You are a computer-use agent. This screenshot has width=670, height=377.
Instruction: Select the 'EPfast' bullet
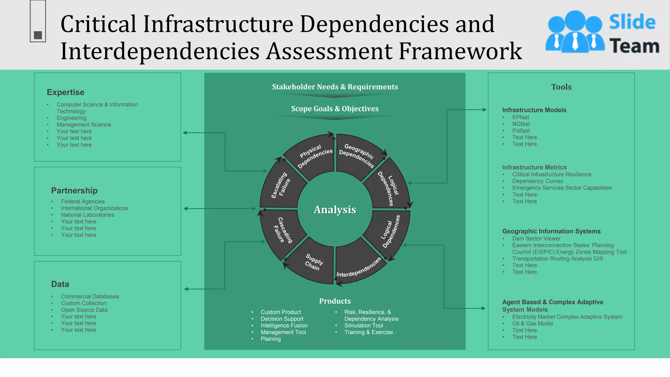(x=520, y=117)
